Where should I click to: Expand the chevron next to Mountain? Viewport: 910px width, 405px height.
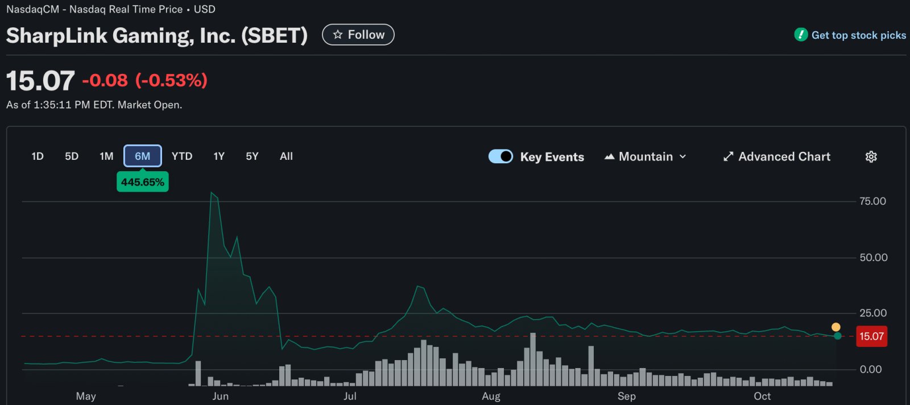pyautogui.click(x=683, y=157)
